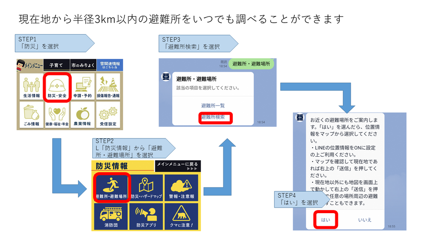The image size is (435, 244).
Task: Switch to the 市のみりょく tab
Action: pyautogui.click(x=83, y=65)
